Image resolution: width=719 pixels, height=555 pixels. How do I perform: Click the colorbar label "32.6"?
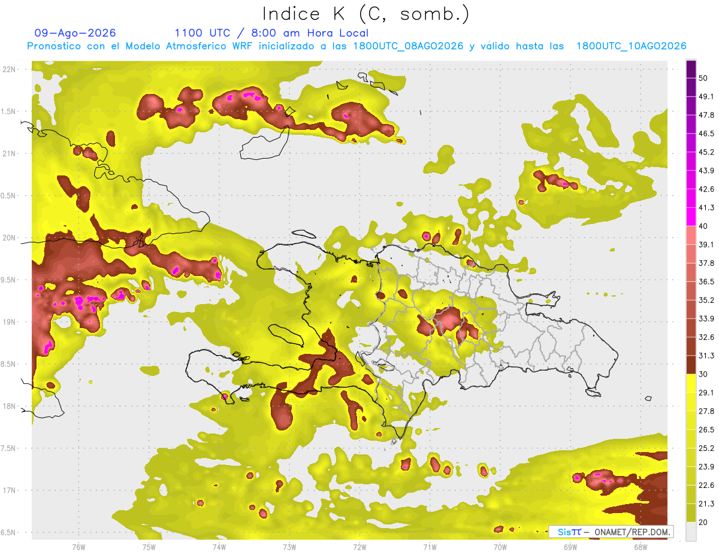coord(706,337)
